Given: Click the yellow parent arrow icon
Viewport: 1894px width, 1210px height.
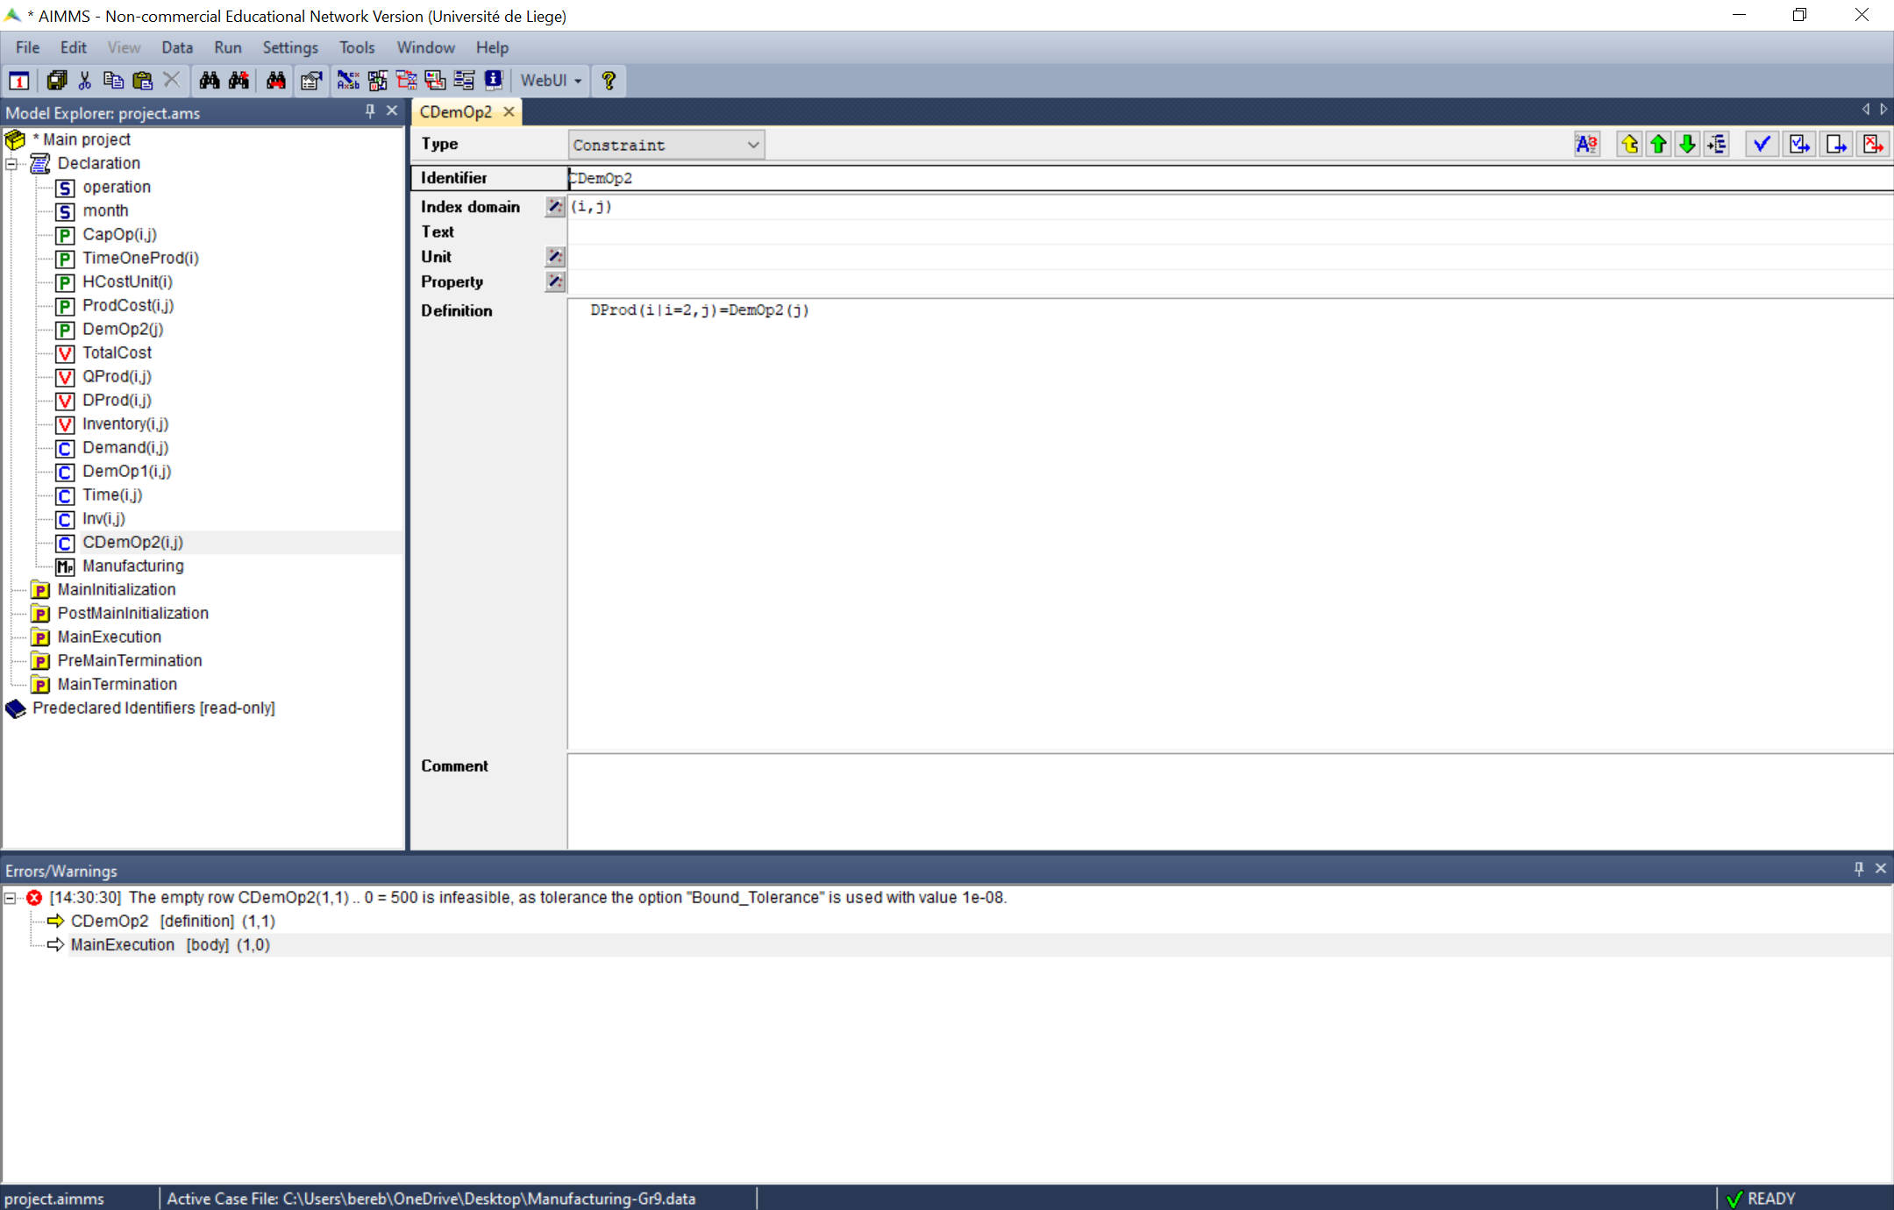Looking at the screenshot, I should (1629, 144).
